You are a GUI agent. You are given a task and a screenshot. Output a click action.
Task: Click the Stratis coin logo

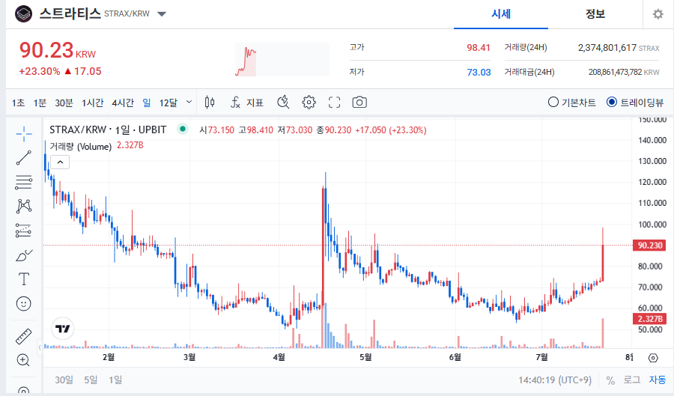point(24,13)
